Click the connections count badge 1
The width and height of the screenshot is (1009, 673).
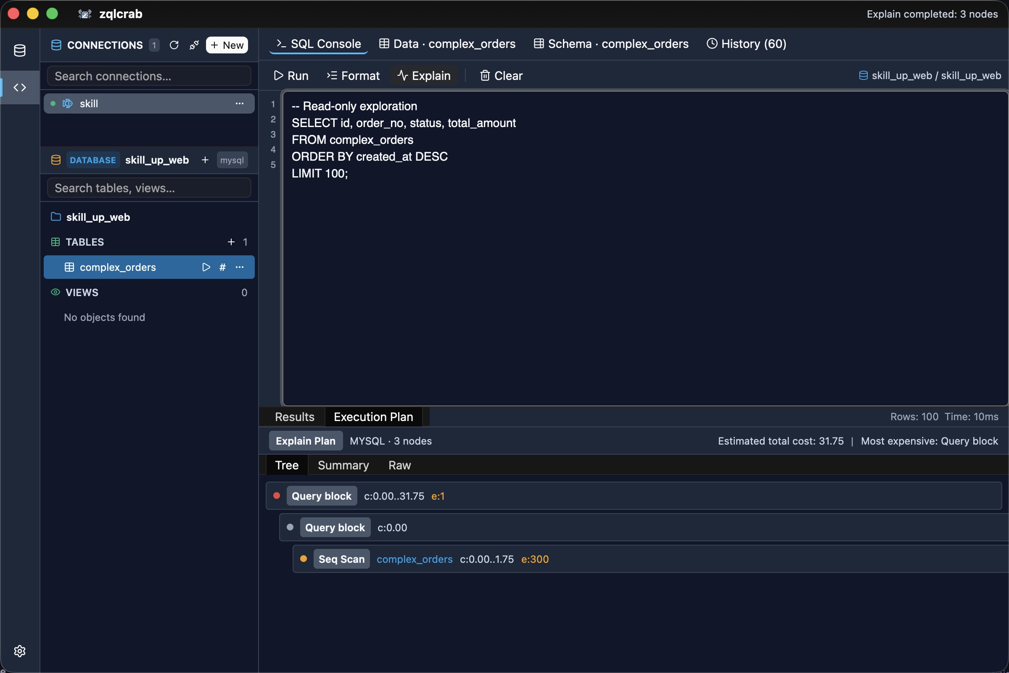click(x=154, y=45)
